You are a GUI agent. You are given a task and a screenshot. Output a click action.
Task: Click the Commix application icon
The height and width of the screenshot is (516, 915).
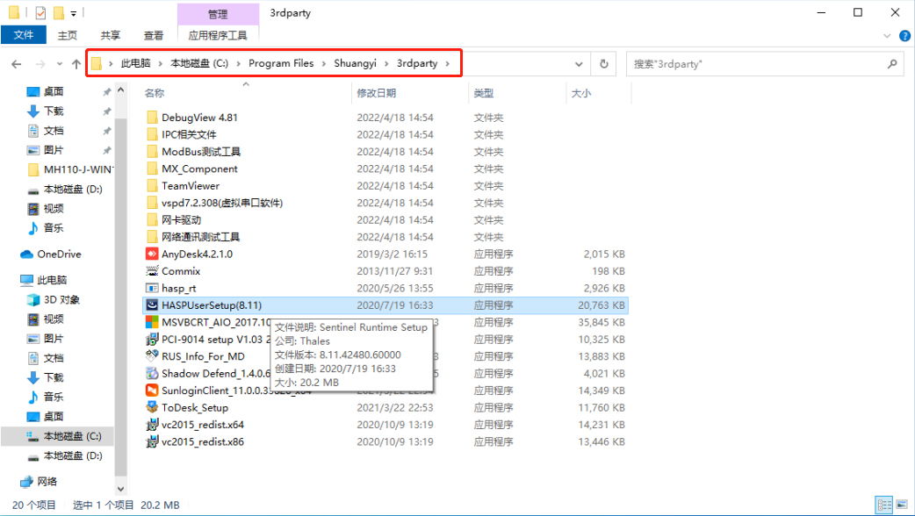tap(151, 271)
